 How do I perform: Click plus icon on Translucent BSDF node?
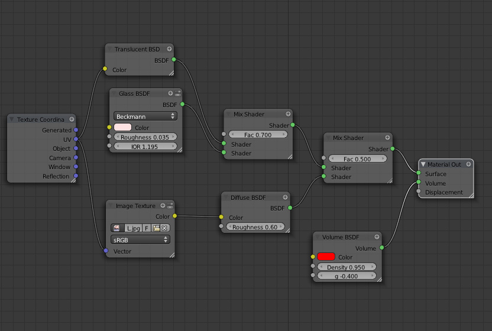coord(169,49)
